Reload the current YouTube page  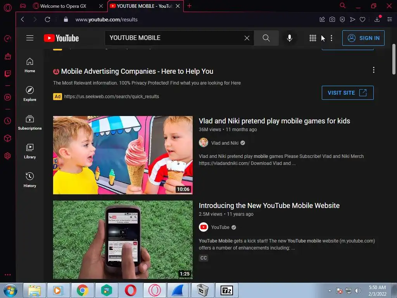47,19
